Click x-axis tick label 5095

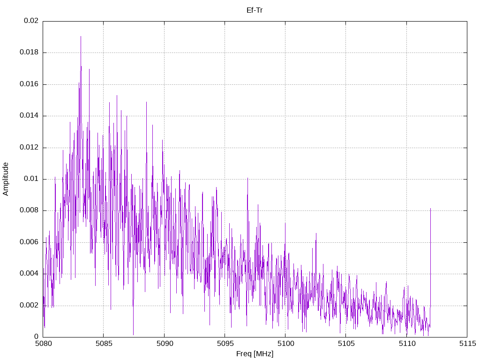(x=225, y=344)
